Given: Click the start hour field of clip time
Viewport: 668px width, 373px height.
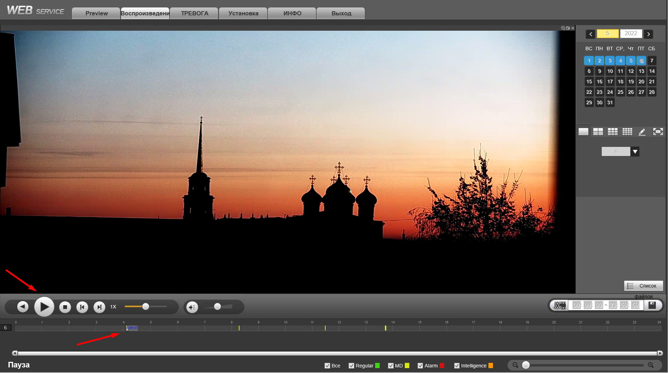Looking at the screenshot, I should [576, 305].
